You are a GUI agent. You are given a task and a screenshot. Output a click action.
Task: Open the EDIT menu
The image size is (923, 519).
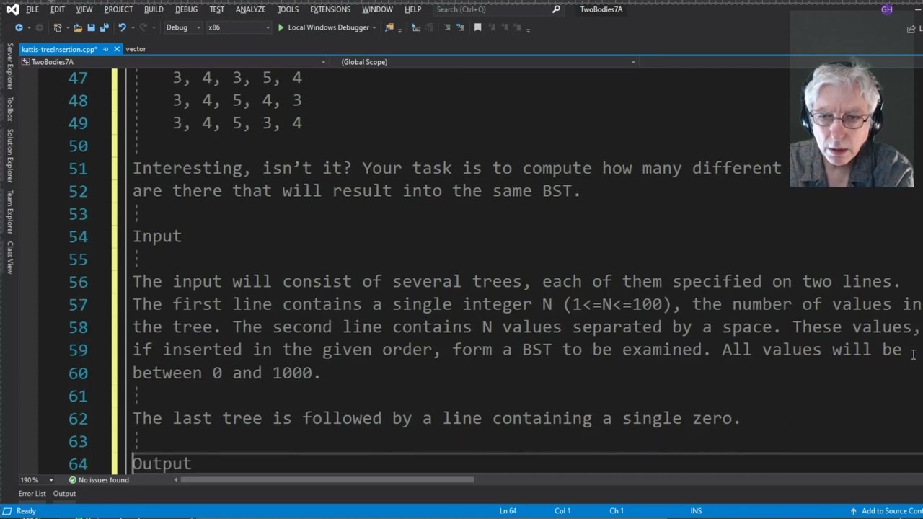point(58,9)
